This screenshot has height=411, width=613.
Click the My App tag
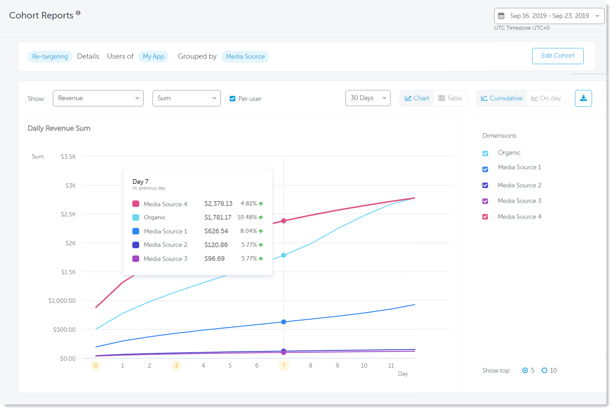(x=153, y=56)
